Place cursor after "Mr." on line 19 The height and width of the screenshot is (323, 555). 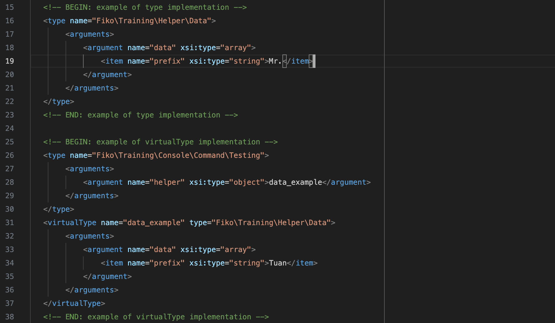point(283,61)
